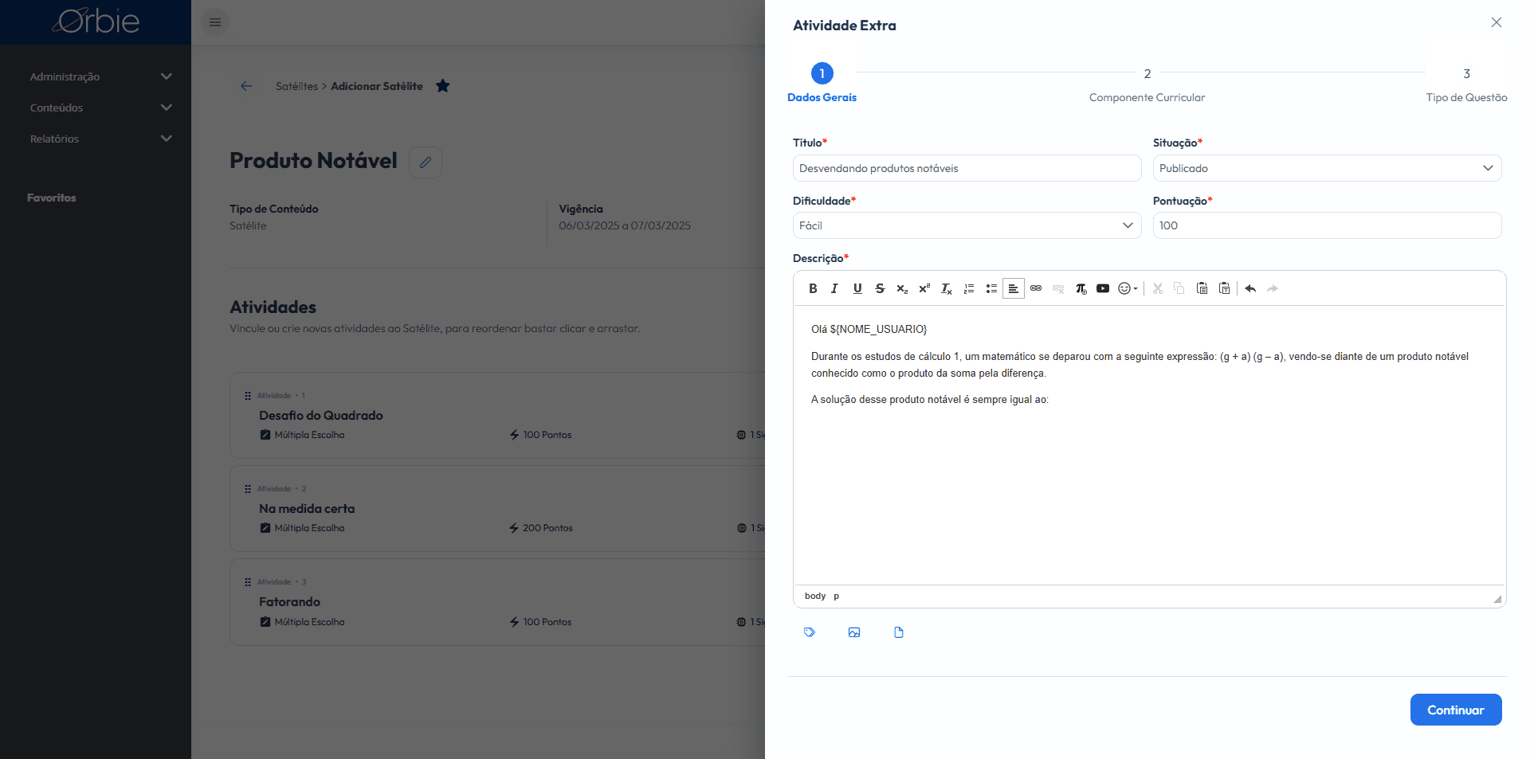Close the Atividade Extra panel
1530x759 pixels.
click(1497, 22)
